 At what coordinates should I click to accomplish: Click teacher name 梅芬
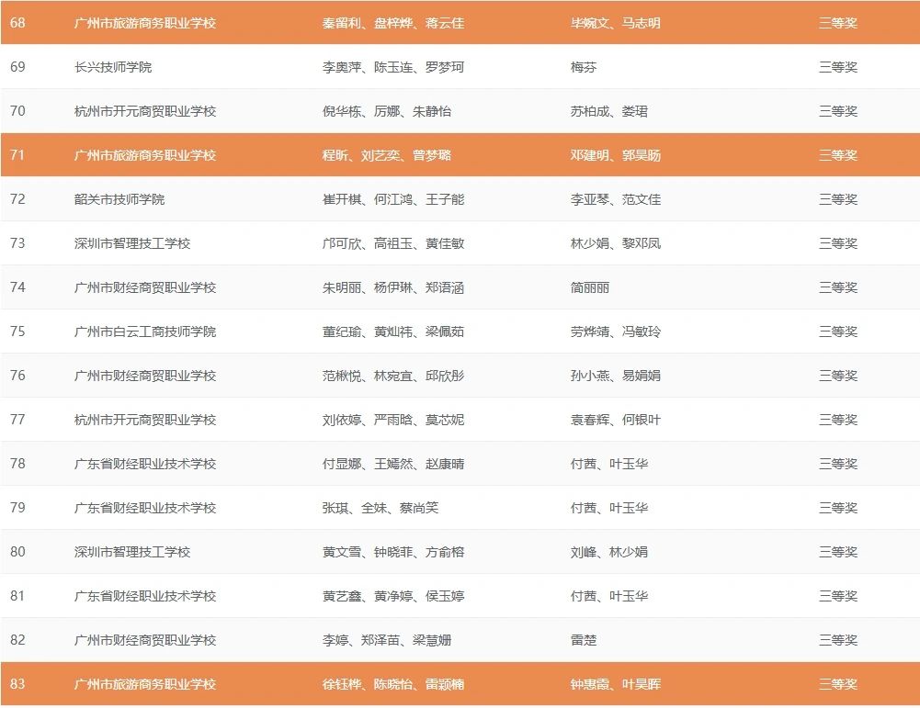coord(584,67)
